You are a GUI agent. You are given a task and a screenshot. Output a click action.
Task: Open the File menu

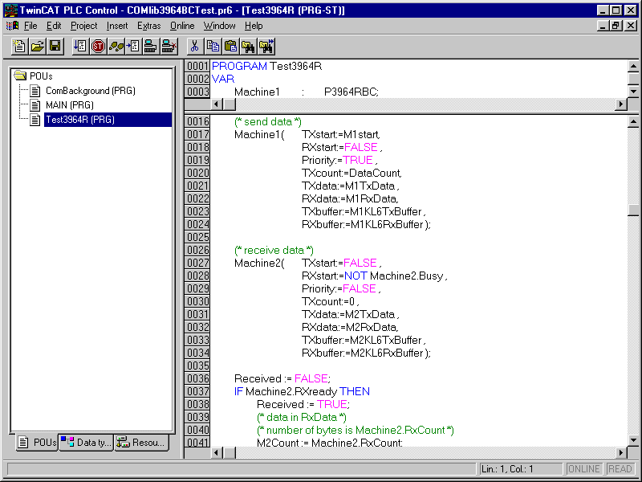pos(30,26)
